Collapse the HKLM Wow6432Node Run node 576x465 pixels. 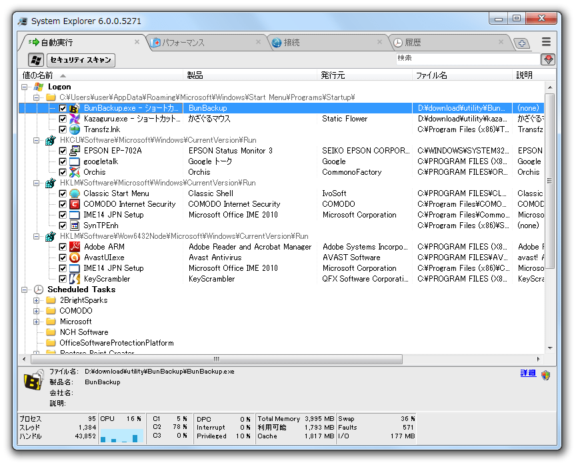[x=37, y=236]
